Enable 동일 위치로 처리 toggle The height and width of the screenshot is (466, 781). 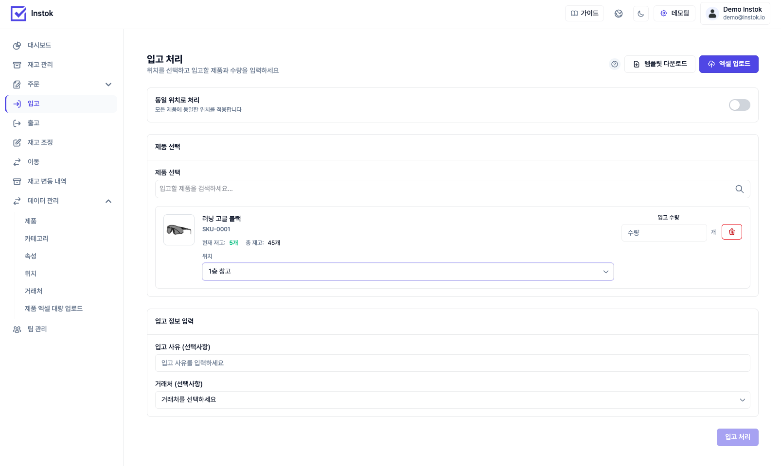(x=739, y=105)
